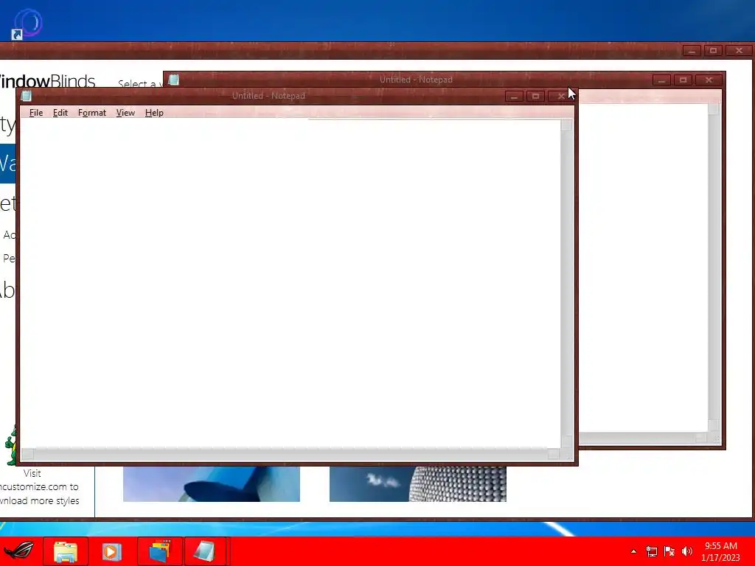Click the Notepad icon in front window title bar
755x566 pixels.
tap(27, 96)
